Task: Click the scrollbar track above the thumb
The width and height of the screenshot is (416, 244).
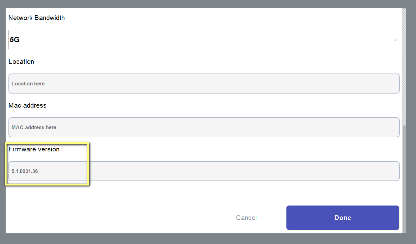Action: click(404, 63)
